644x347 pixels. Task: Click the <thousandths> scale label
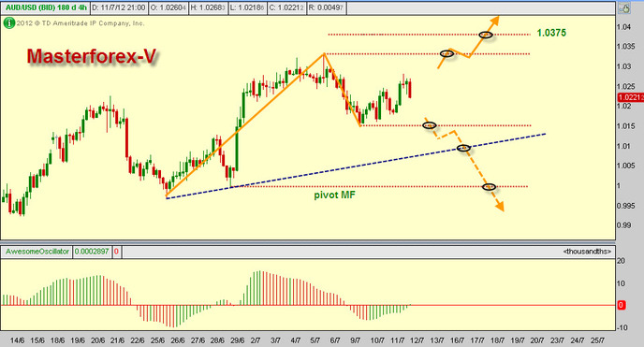point(587,252)
